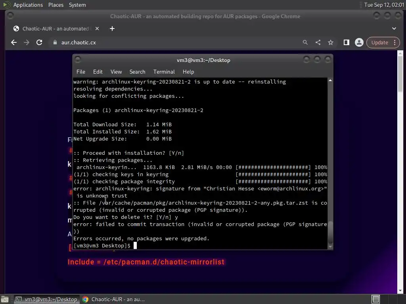Click terminal scrollbar up arrow

point(330,81)
